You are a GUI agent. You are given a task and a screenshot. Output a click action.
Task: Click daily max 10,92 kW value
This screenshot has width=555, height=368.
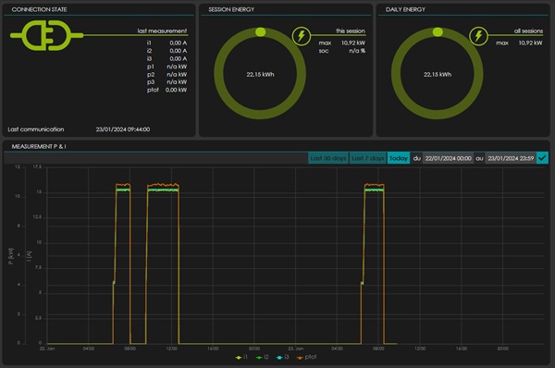click(530, 43)
